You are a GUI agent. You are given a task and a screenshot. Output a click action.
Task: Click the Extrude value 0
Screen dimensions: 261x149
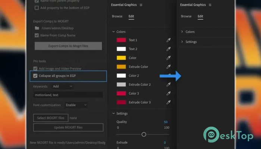click(x=165, y=143)
